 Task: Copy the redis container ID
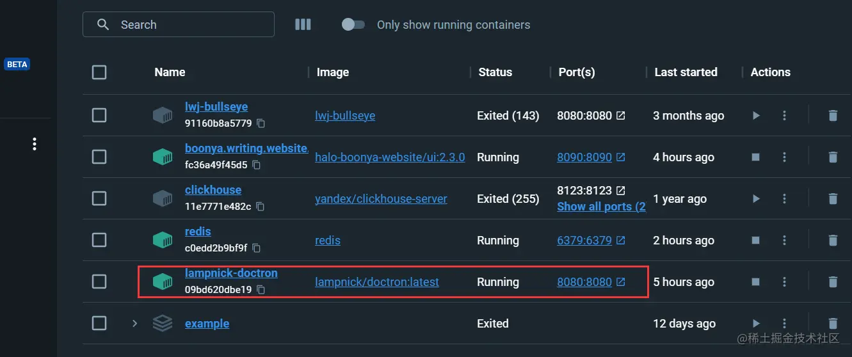[257, 248]
